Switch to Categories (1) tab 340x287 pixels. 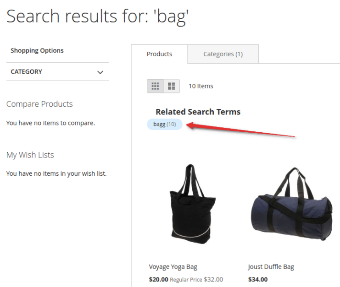[223, 54]
